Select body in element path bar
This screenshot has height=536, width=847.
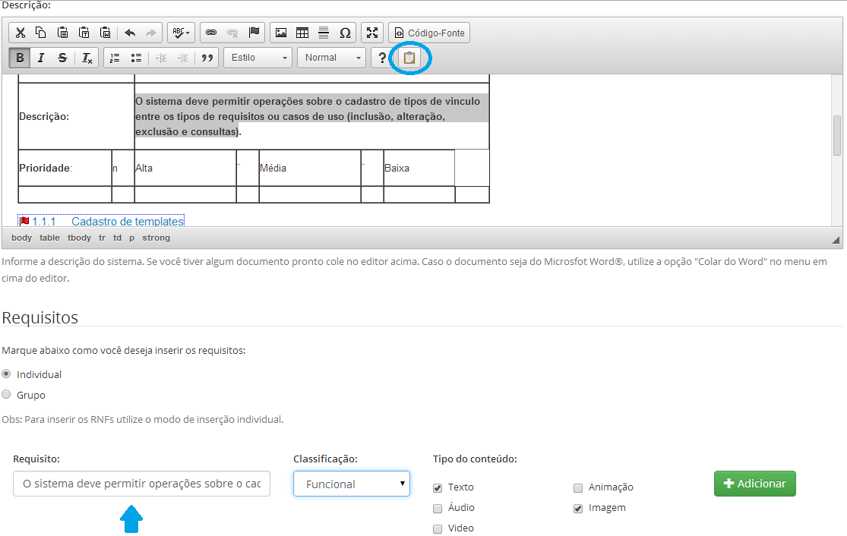21,238
